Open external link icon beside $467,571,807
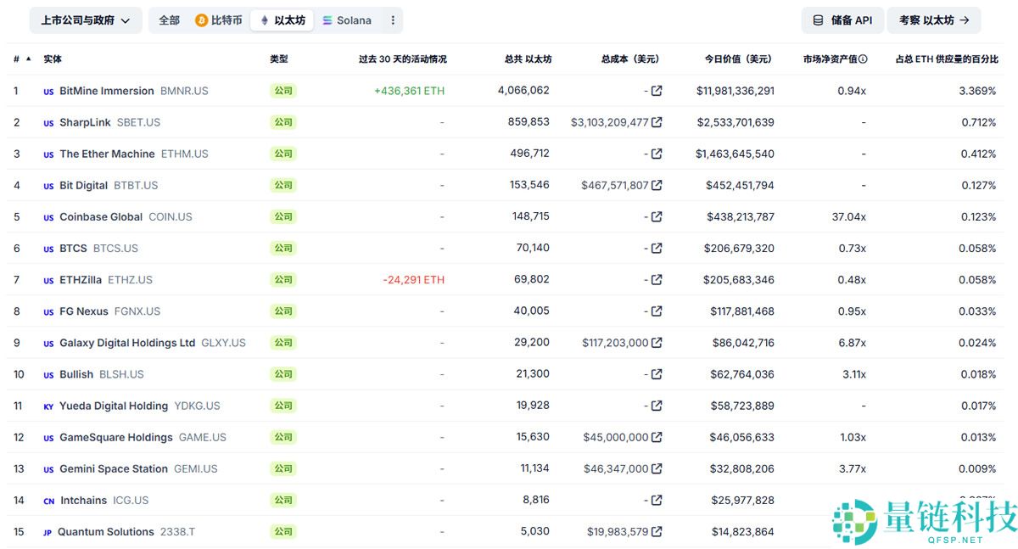The width and height of the screenshot is (1018, 549). [x=657, y=185]
